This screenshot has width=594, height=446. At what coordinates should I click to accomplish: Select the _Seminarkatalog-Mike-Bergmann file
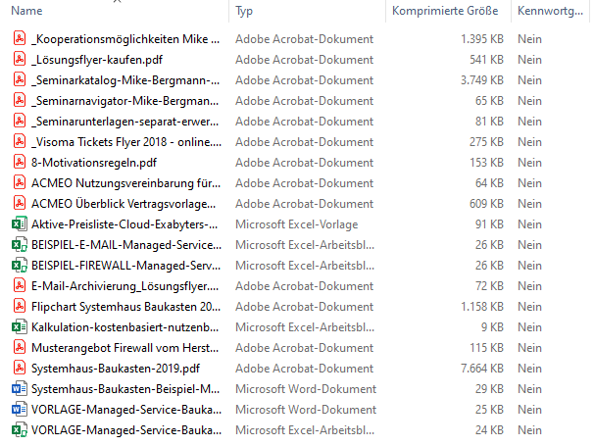click(x=124, y=79)
